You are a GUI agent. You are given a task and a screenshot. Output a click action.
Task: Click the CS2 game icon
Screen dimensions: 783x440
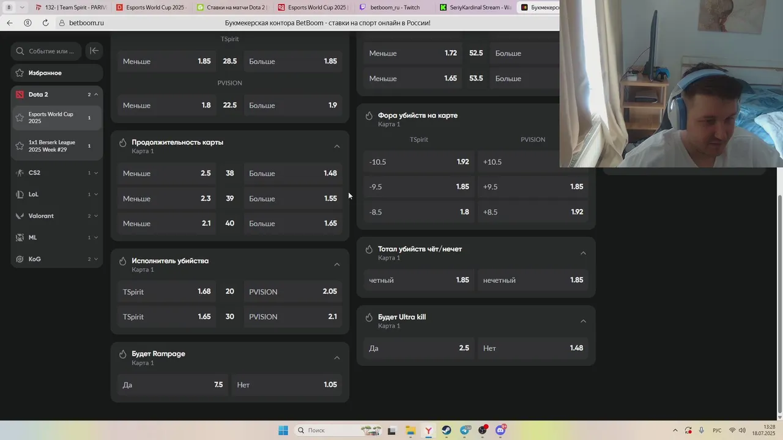(20, 173)
